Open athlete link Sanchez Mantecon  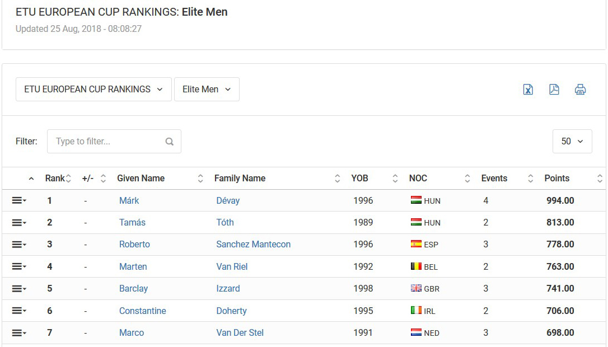coord(253,244)
